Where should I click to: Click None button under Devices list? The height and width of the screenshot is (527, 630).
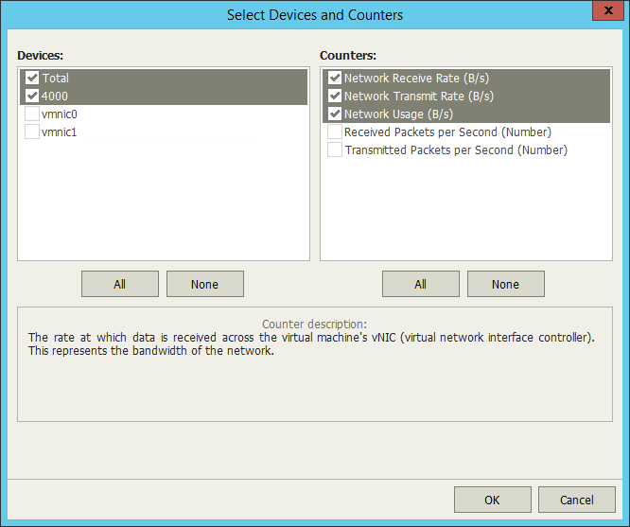204,284
